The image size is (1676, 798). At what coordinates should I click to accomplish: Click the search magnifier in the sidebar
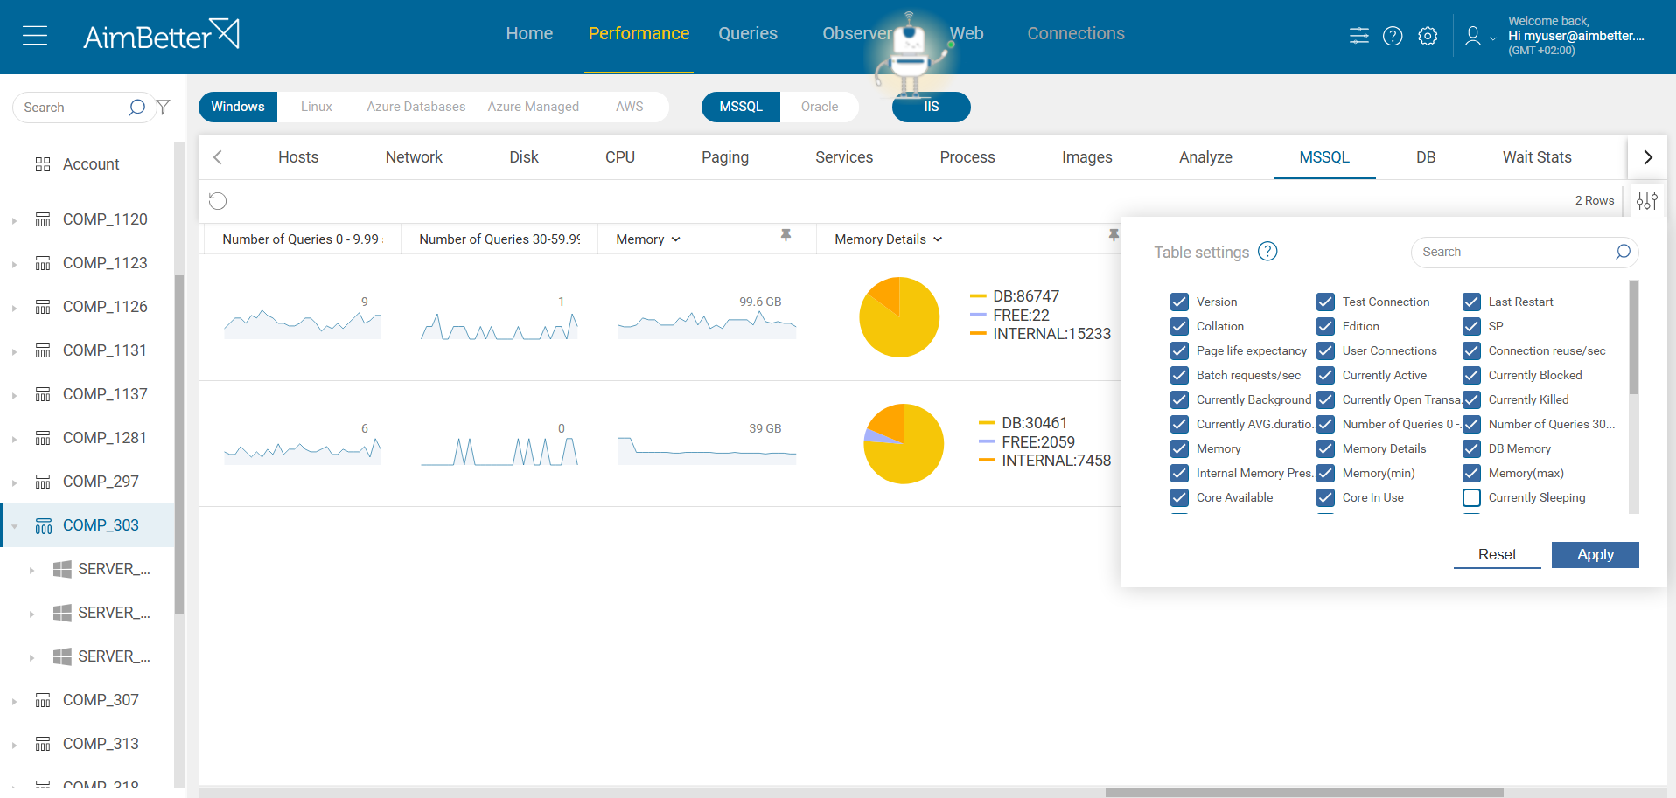[136, 108]
